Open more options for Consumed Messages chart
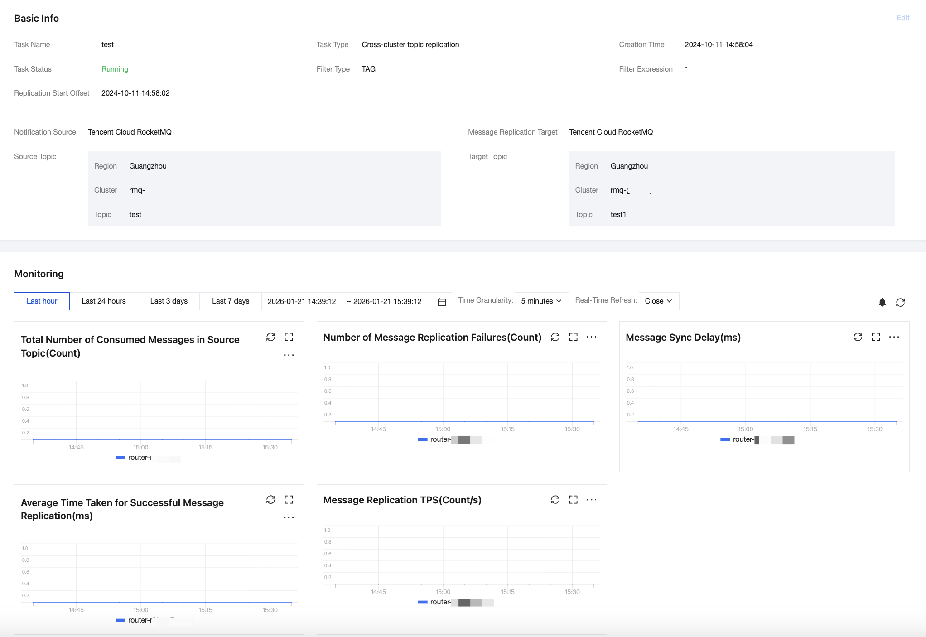Viewport: 926px width, 637px height. (x=289, y=355)
